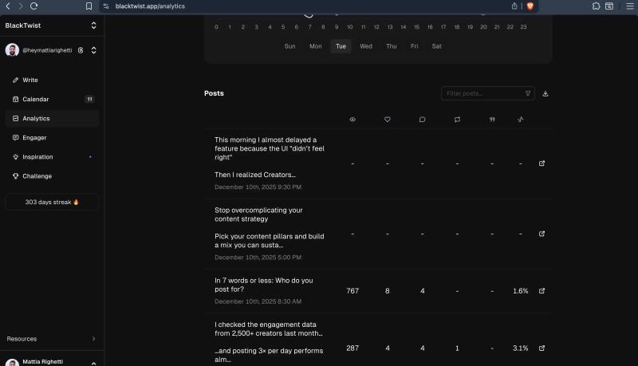Click the Posts section heading
The image size is (638, 366).
pos(214,93)
